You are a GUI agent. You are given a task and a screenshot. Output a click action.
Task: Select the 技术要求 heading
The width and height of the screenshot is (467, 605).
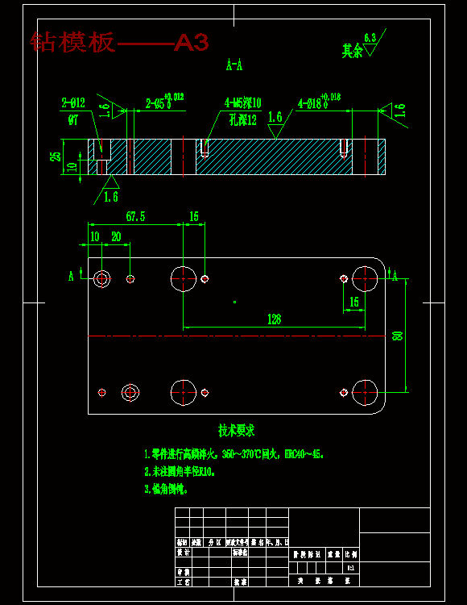237,431
